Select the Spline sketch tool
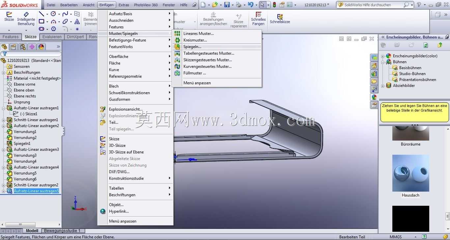 click(65, 14)
